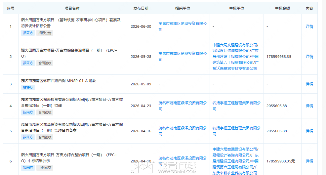Open winning bidders link in row 2

(x=235, y=57)
